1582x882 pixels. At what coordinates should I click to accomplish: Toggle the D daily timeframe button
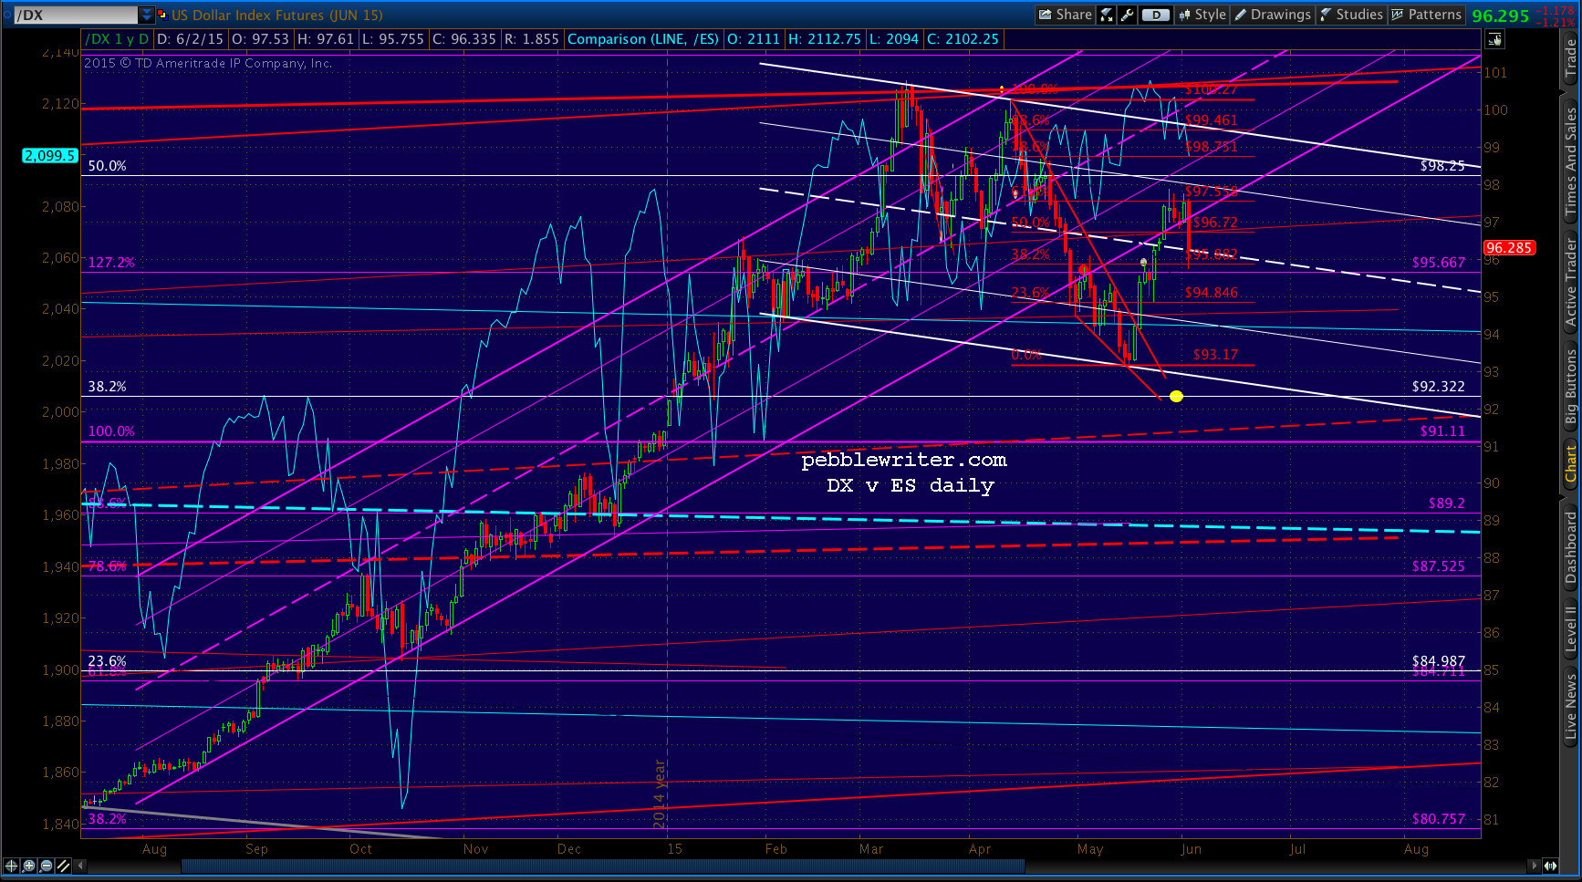click(x=1155, y=15)
